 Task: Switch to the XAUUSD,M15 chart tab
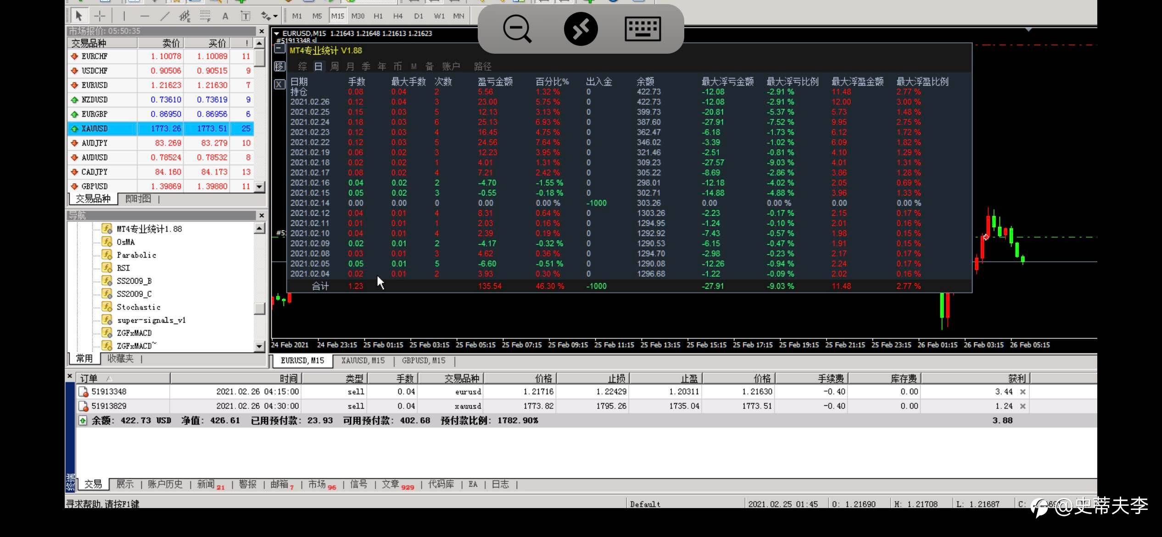click(x=363, y=361)
